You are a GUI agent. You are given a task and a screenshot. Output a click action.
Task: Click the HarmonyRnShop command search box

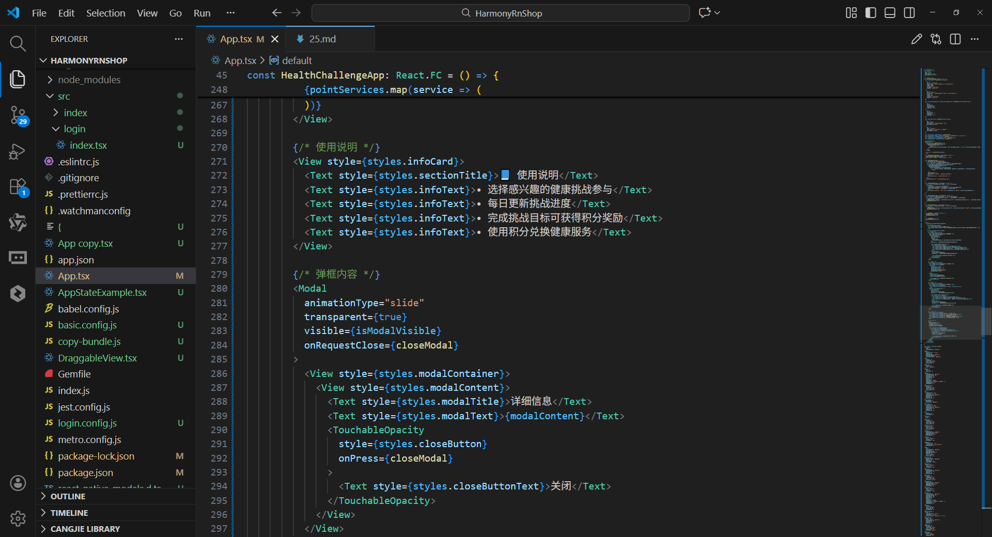(500, 13)
